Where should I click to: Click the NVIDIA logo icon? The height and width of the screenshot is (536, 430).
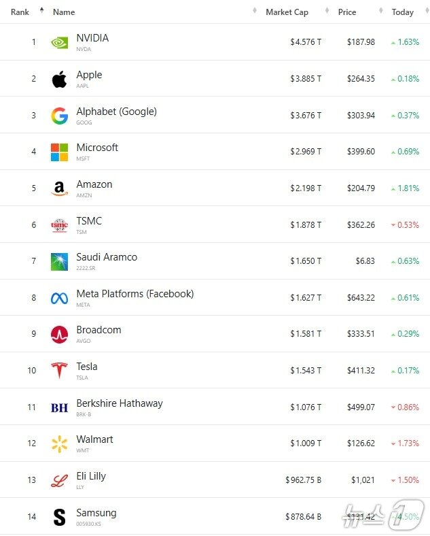[x=59, y=42]
